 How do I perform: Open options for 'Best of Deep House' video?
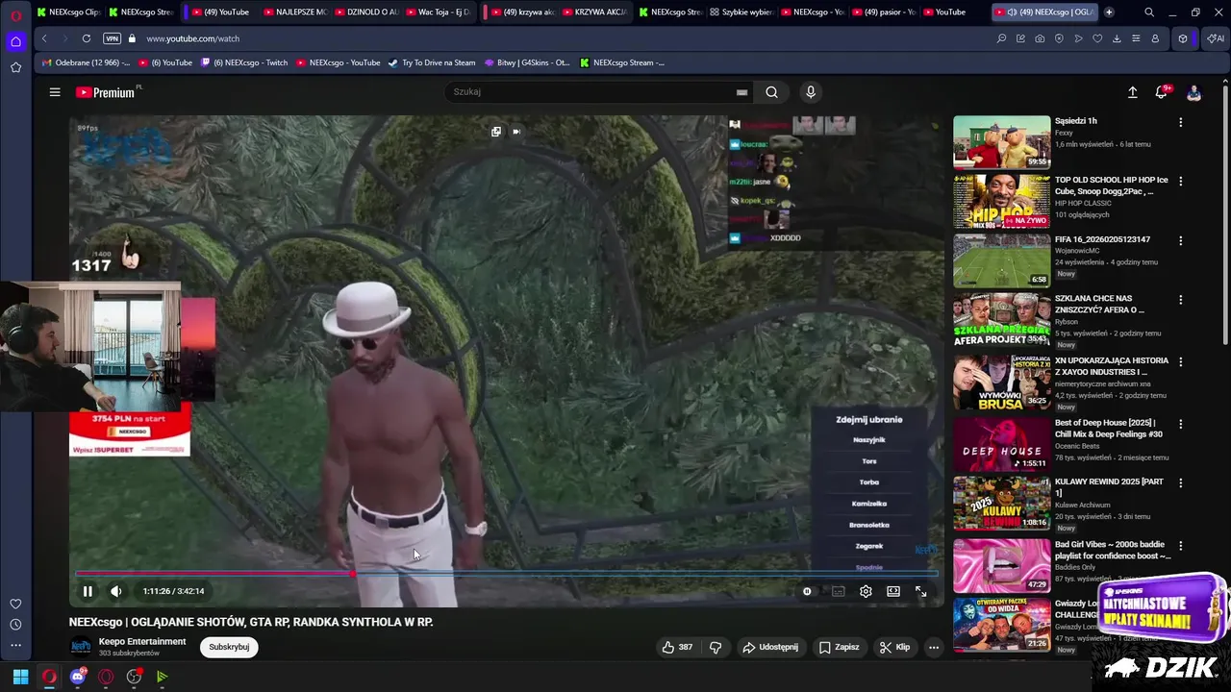(x=1180, y=424)
